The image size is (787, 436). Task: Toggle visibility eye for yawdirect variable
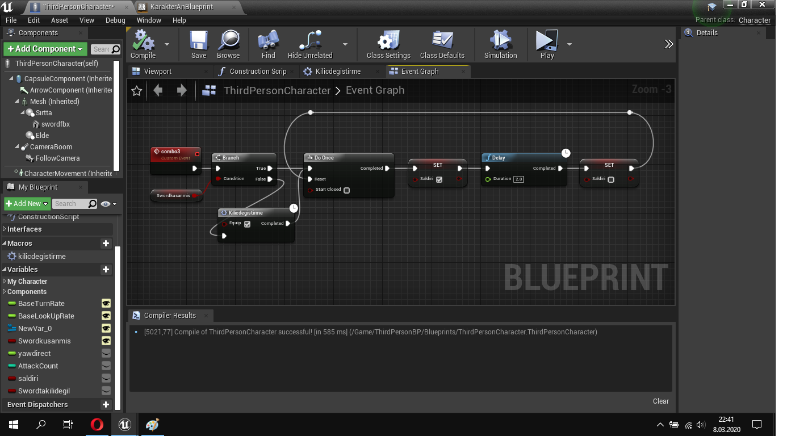(106, 354)
